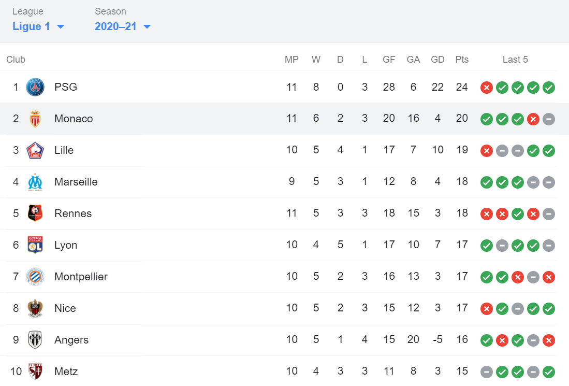
Task: Click the Monaco club crest
Action: 35,119
